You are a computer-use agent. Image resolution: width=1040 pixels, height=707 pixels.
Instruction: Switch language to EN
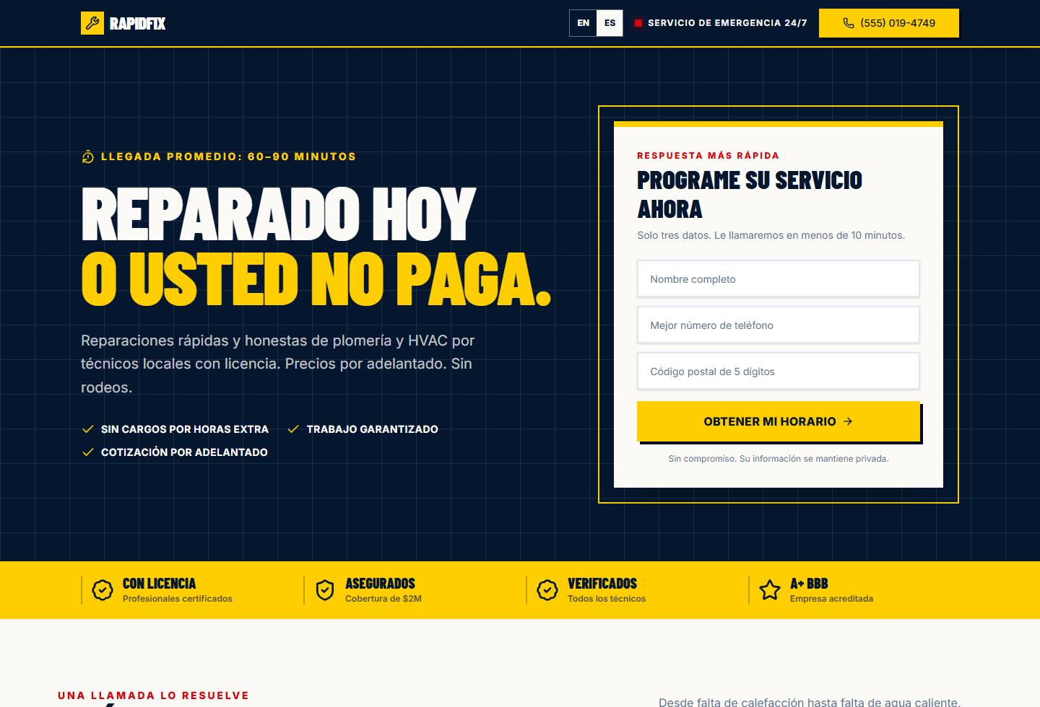coord(583,23)
